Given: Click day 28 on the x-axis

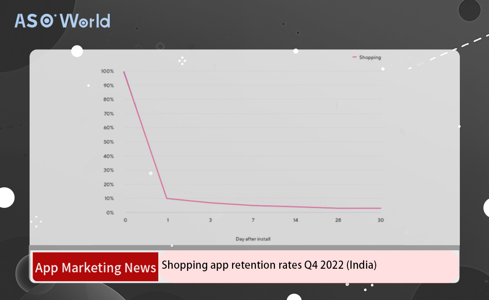Looking at the screenshot, I should pyautogui.click(x=338, y=220).
